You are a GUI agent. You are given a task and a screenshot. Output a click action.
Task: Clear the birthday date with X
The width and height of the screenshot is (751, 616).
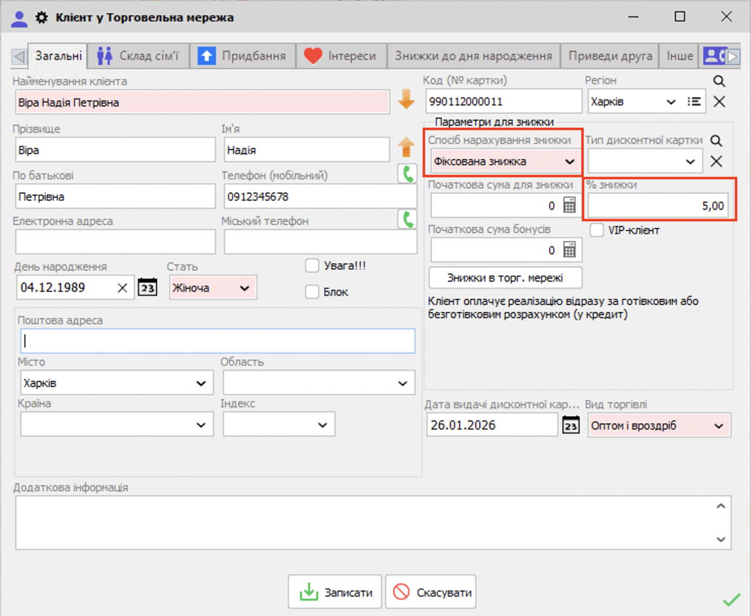click(x=122, y=288)
